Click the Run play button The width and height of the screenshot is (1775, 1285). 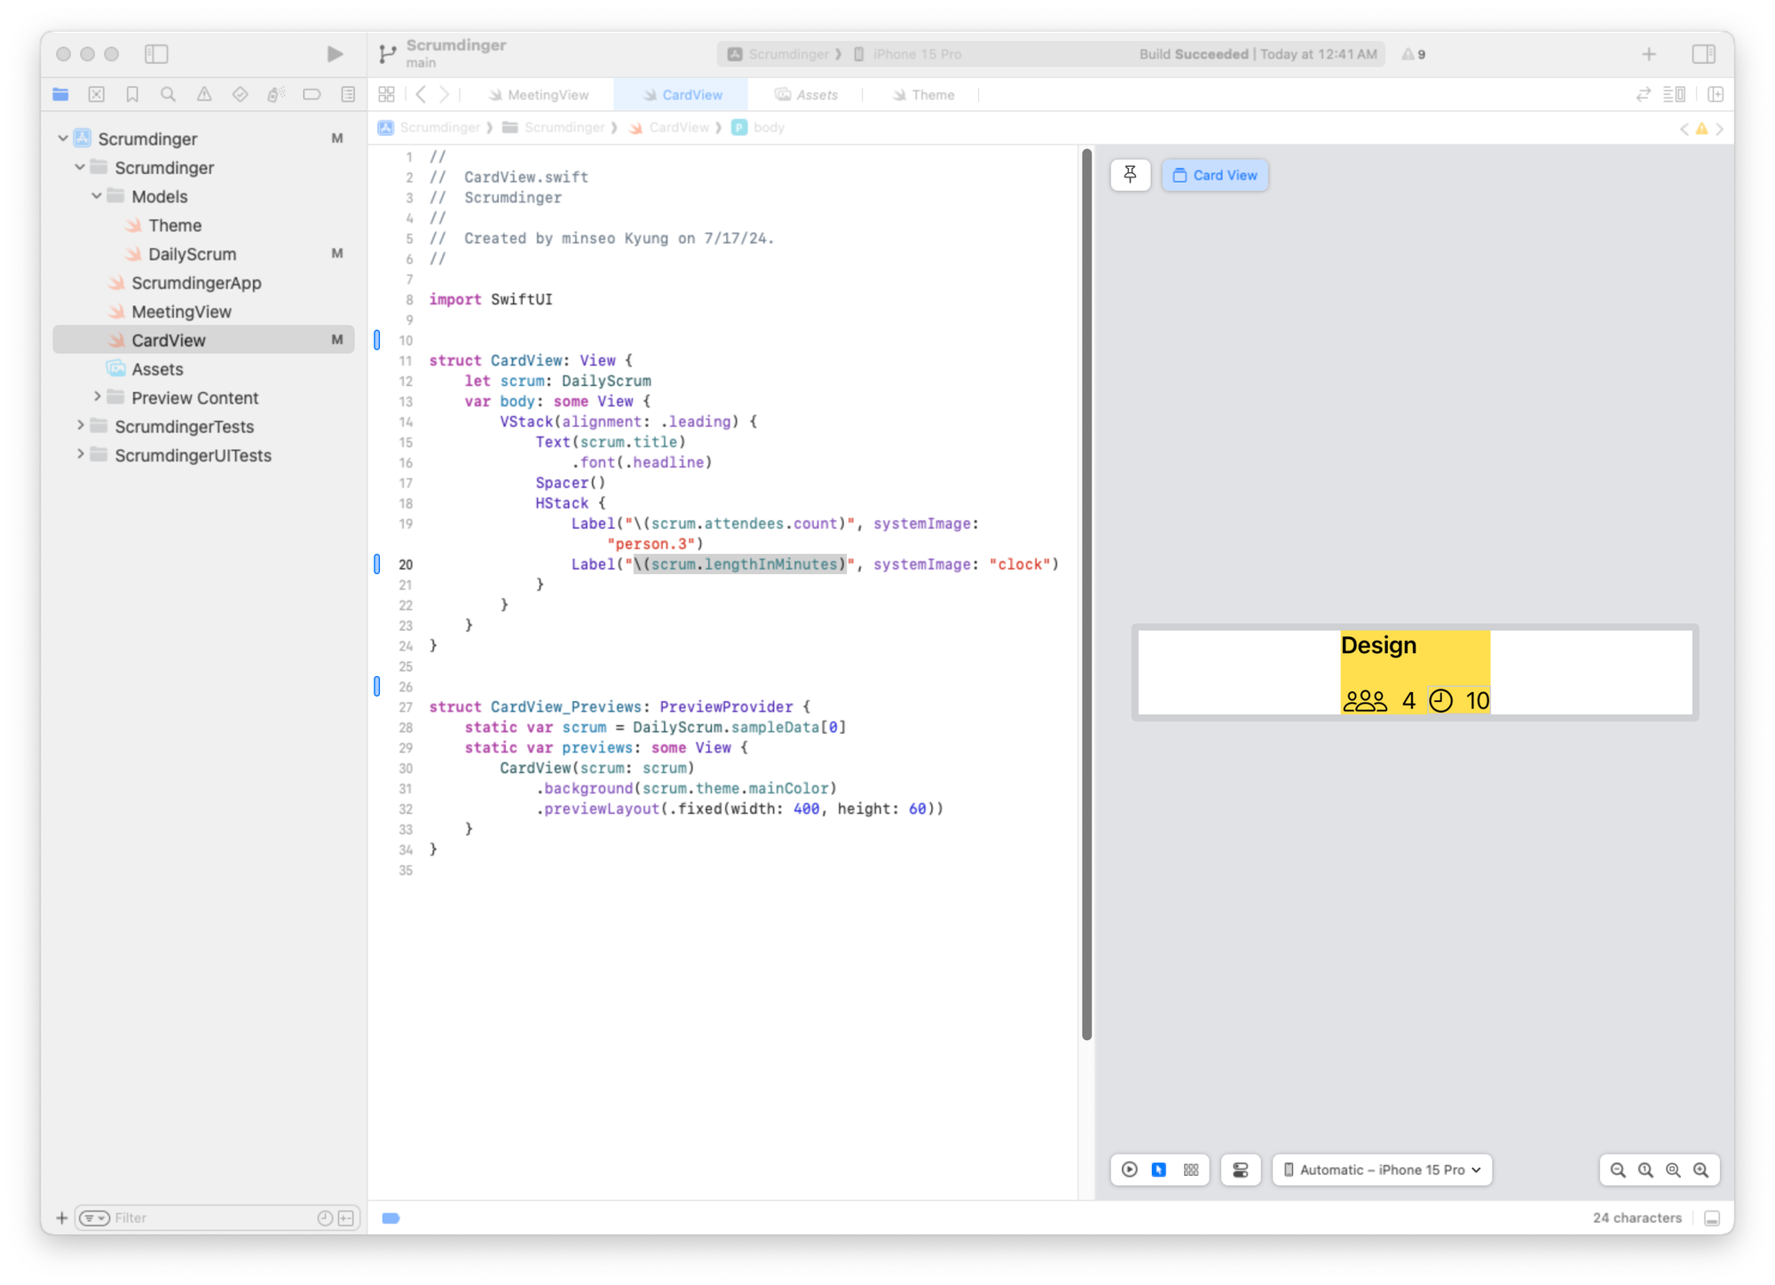(x=335, y=54)
